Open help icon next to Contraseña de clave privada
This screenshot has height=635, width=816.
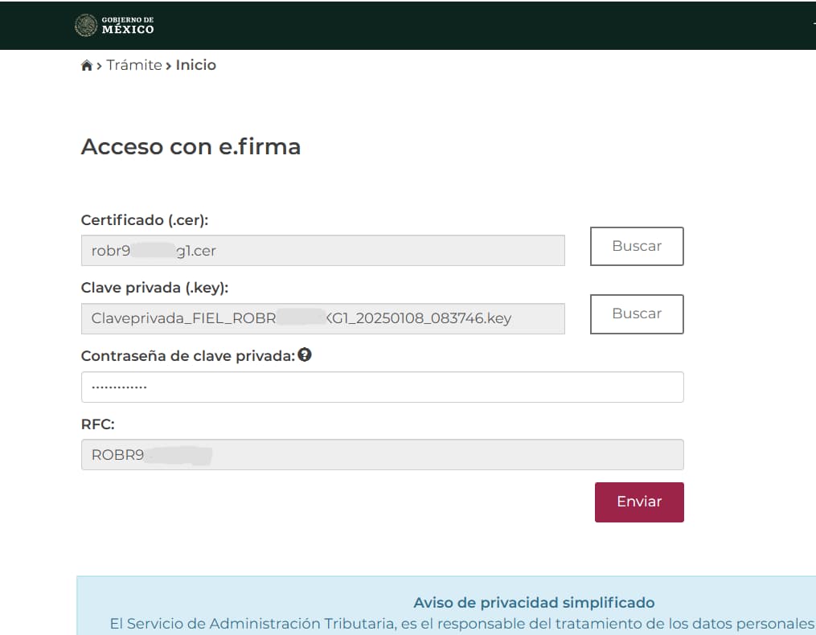click(305, 355)
